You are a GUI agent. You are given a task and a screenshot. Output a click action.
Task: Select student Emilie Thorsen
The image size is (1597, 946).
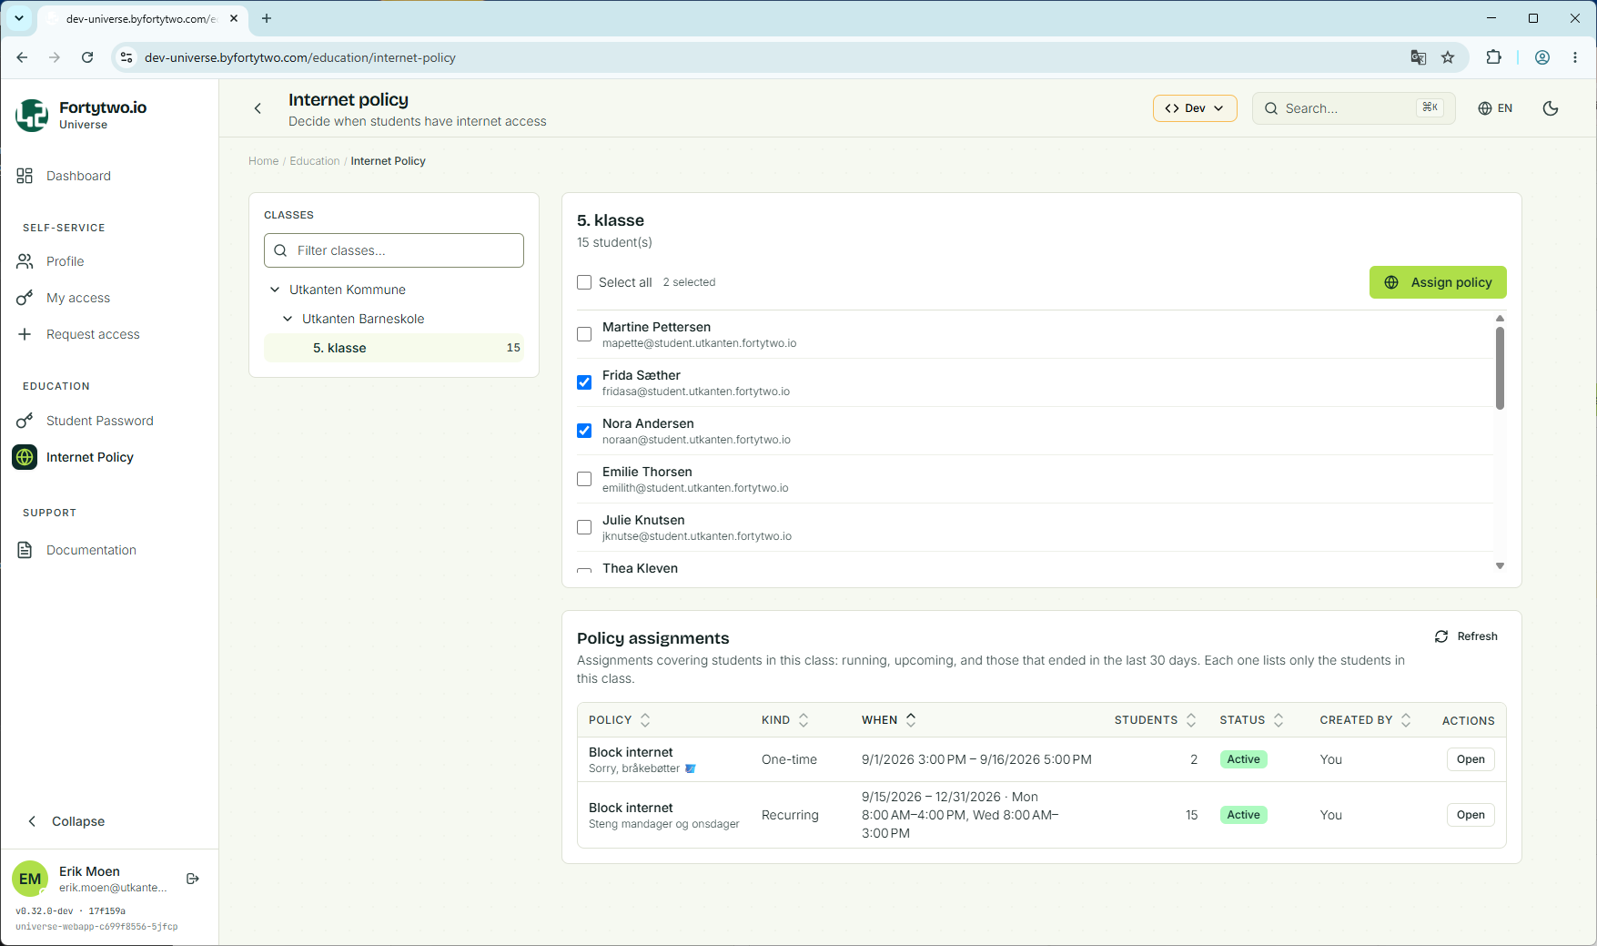coord(584,479)
